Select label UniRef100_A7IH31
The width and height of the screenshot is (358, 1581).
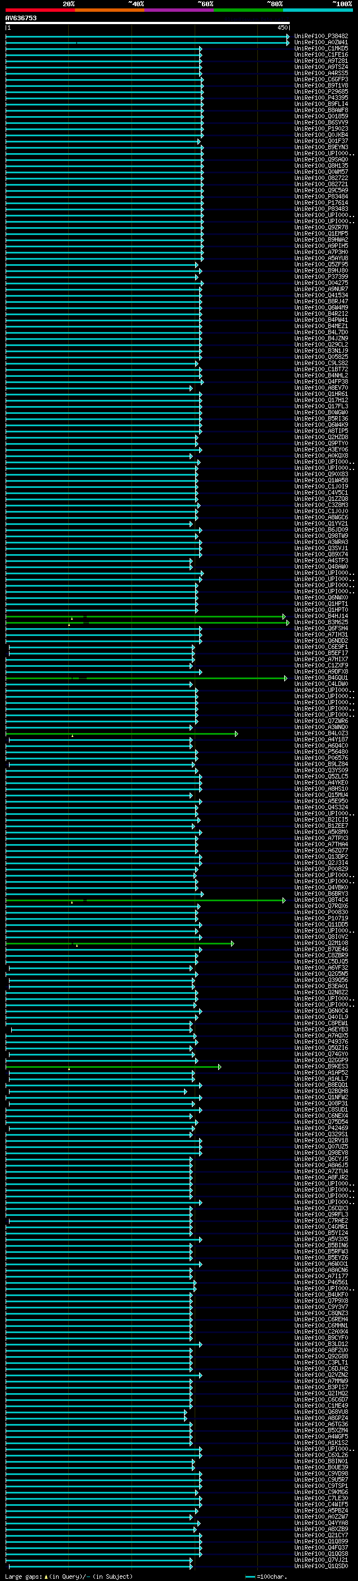point(321,635)
